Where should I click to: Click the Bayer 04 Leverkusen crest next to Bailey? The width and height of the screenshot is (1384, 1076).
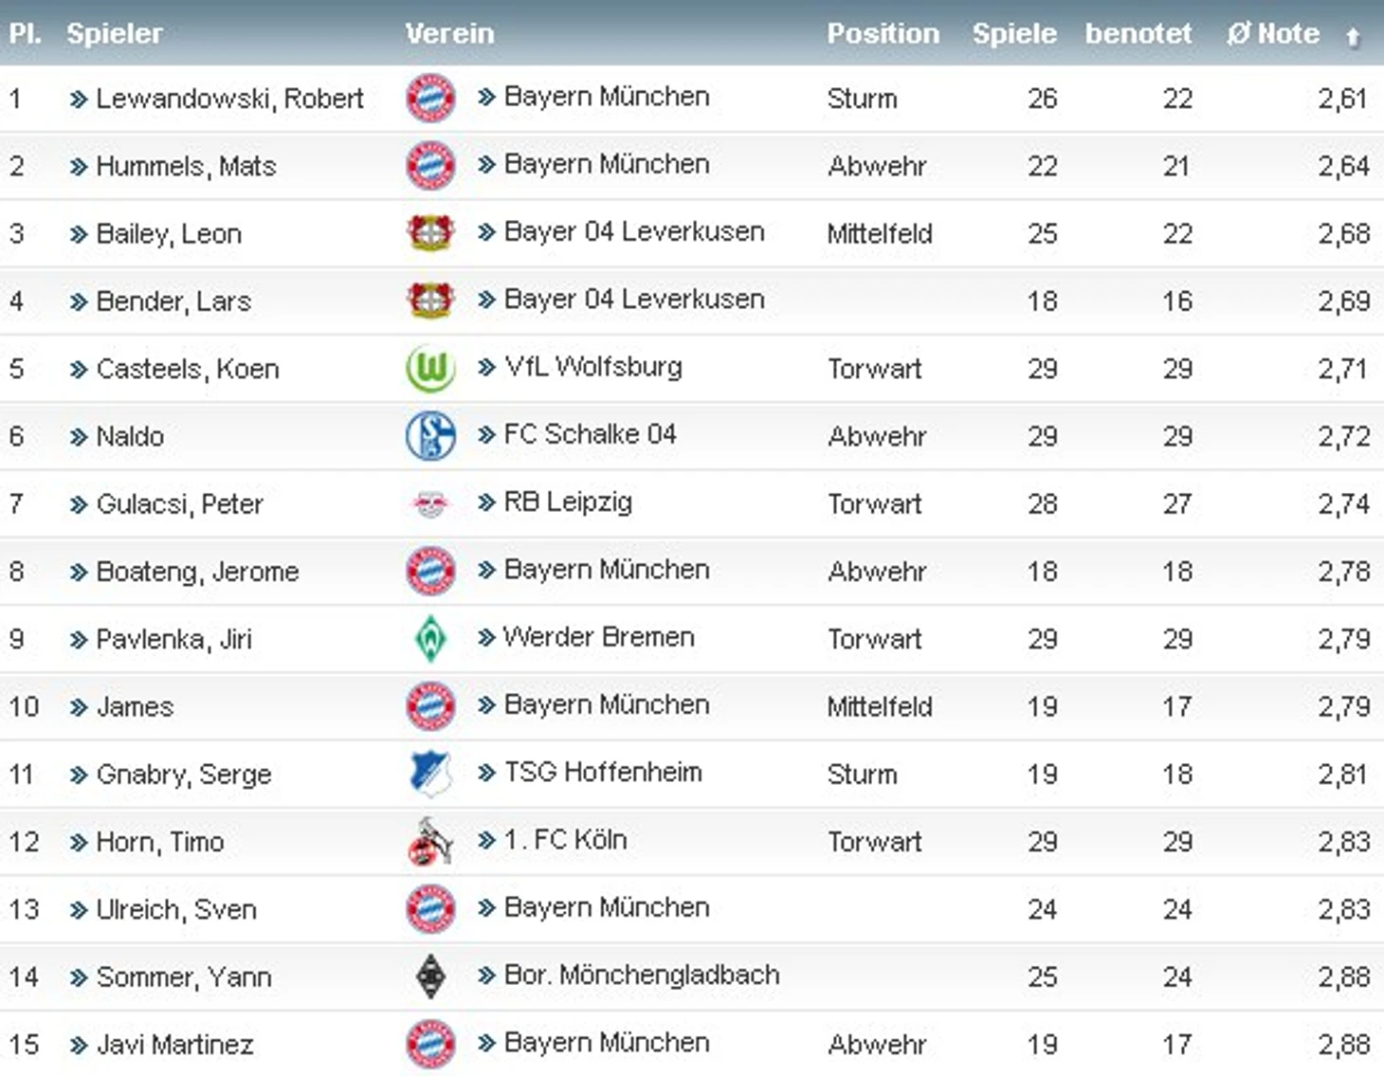(x=430, y=233)
